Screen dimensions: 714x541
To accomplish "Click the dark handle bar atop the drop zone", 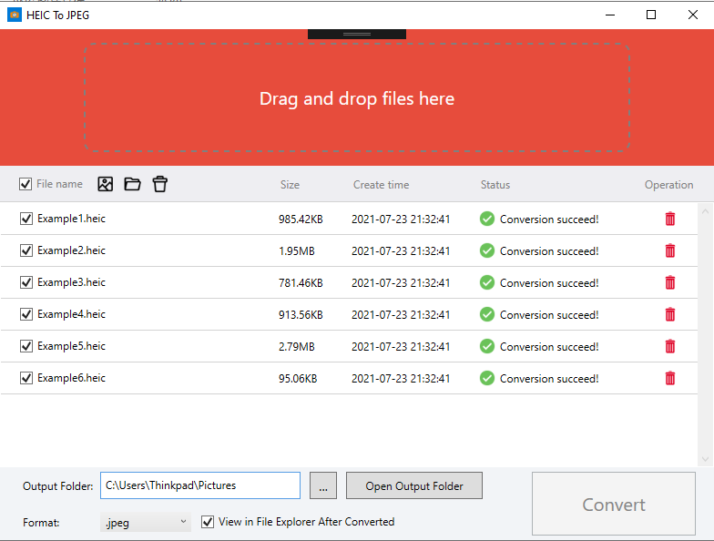I will [357, 35].
